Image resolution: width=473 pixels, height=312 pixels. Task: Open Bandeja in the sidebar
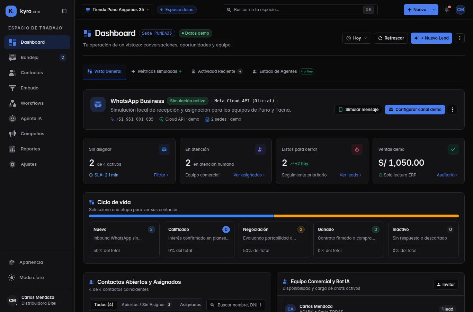click(x=37, y=58)
